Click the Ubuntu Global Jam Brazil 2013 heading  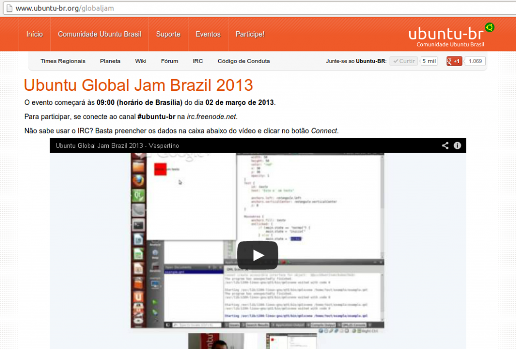point(138,85)
